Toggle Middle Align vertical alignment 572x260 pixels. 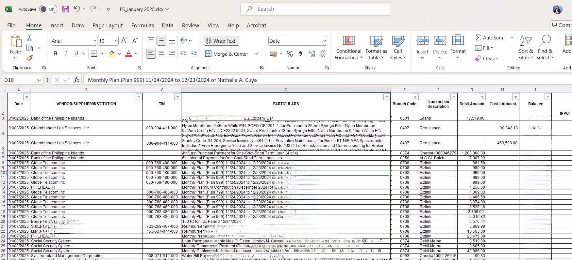click(x=161, y=41)
